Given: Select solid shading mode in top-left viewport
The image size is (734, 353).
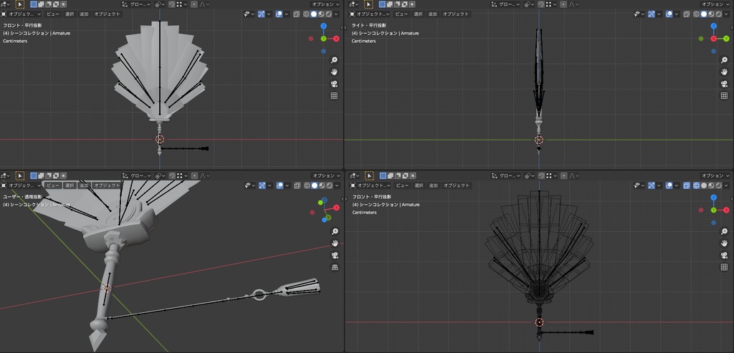Looking at the screenshot, I should 313,14.
